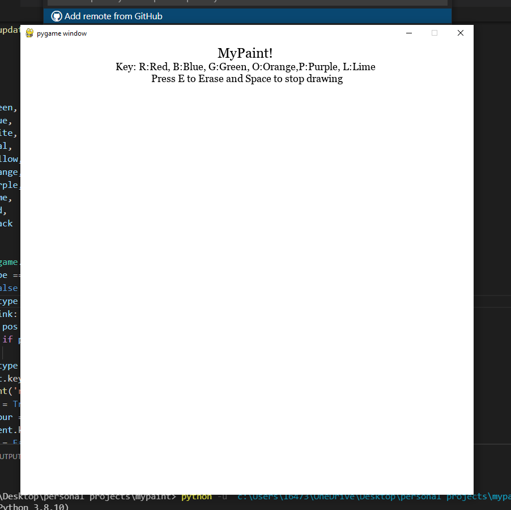Click the color key instruction line

coord(245,67)
